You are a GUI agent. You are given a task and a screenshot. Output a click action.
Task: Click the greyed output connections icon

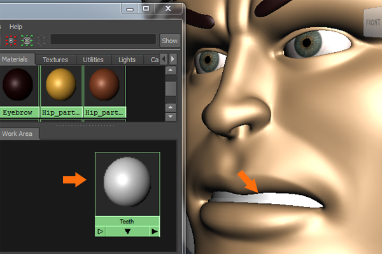point(41,41)
